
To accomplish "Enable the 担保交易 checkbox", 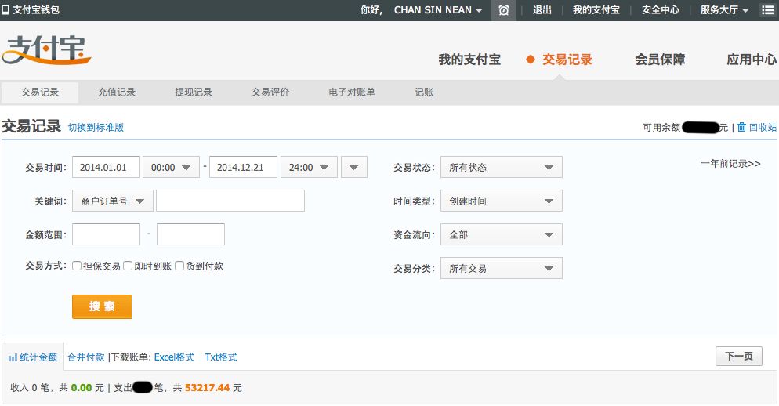I will pos(78,266).
